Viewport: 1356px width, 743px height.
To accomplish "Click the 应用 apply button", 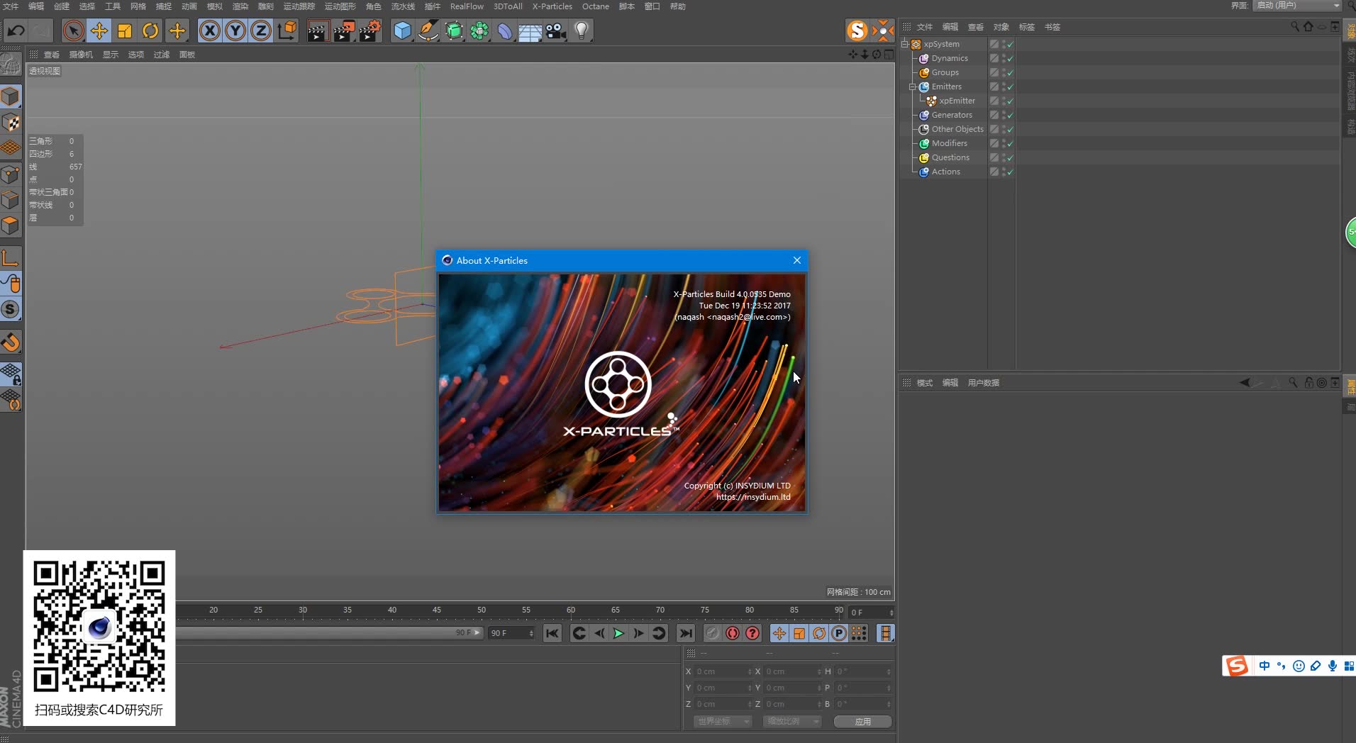I will click(x=862, y=722).
